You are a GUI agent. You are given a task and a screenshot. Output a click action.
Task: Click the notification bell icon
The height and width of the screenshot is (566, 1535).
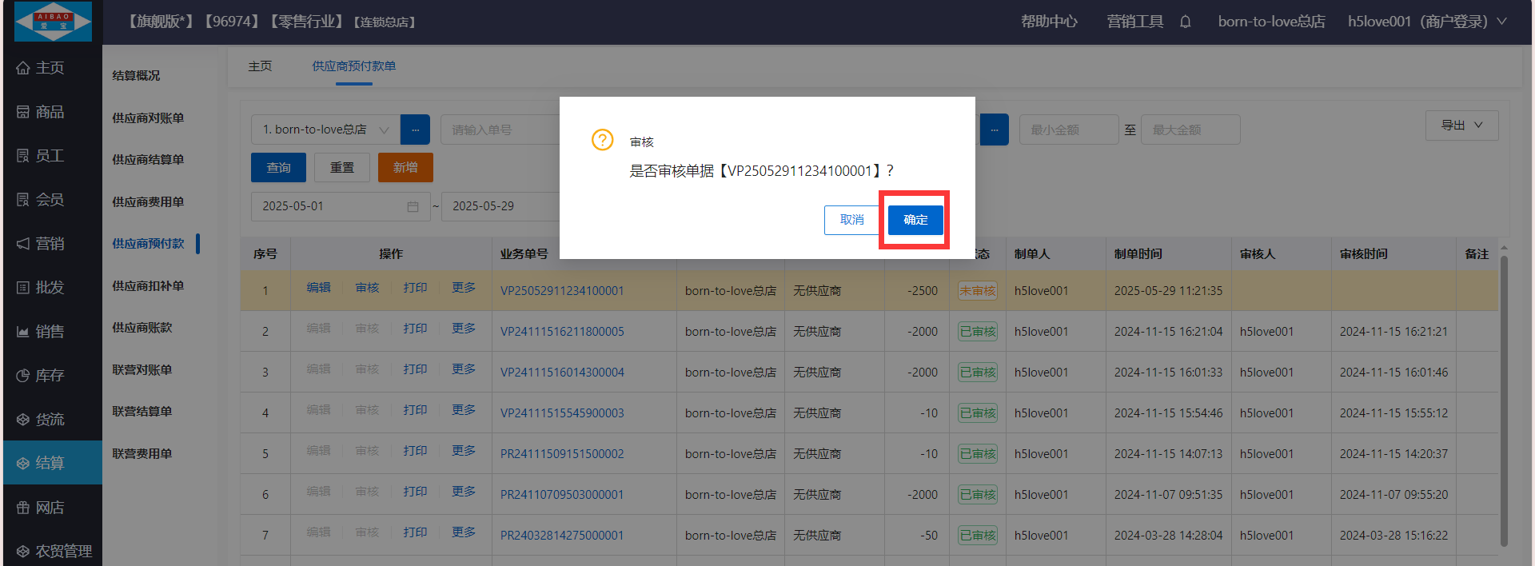[x=1185, y=22]
